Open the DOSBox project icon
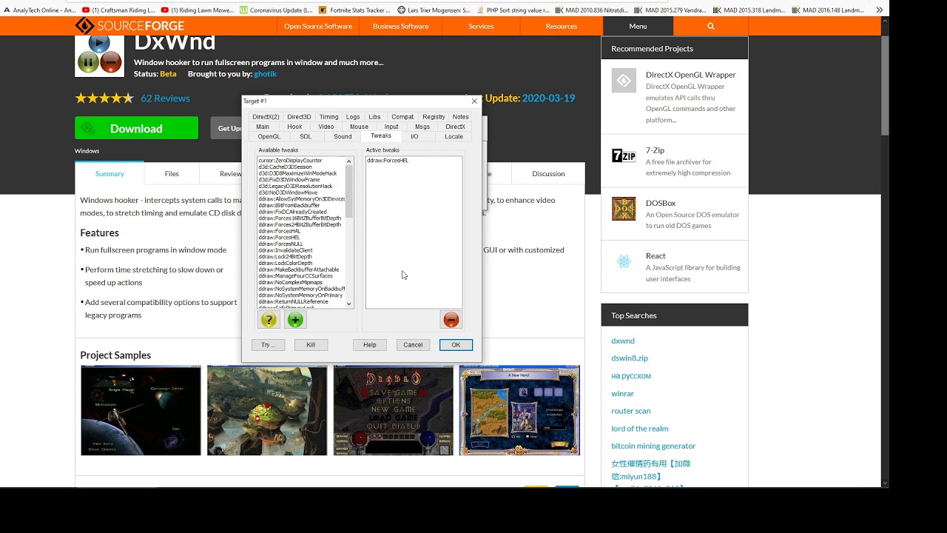 (x=624, y=209)
